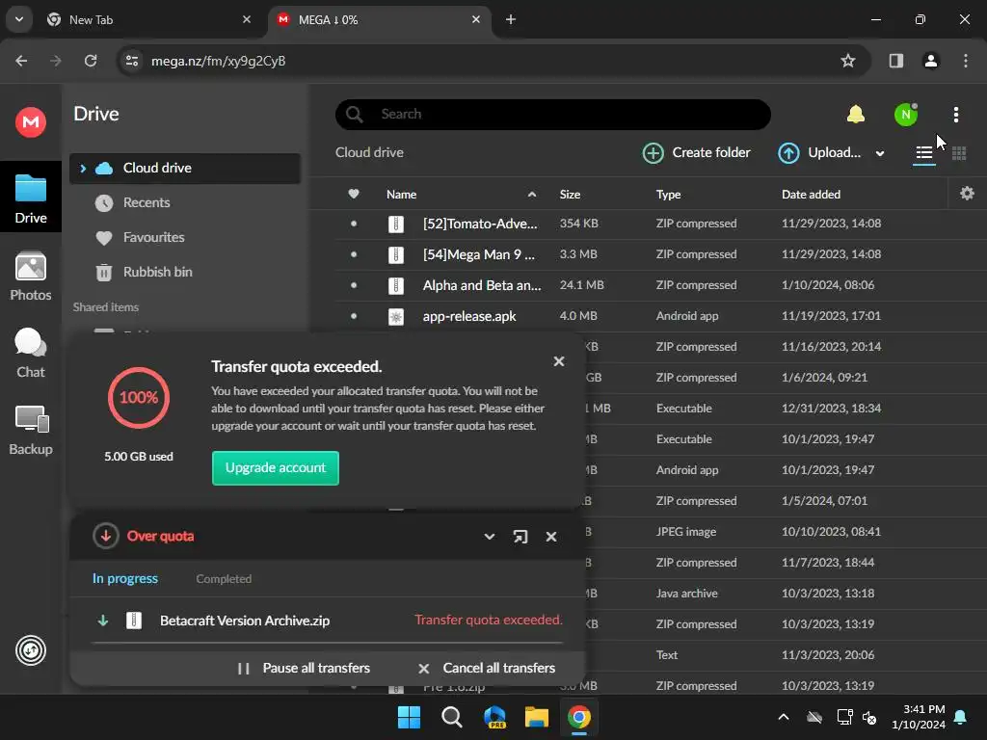Click Create folder
Image resolution: width=987 pixels, height=740 pixels.
click(696, 153)
